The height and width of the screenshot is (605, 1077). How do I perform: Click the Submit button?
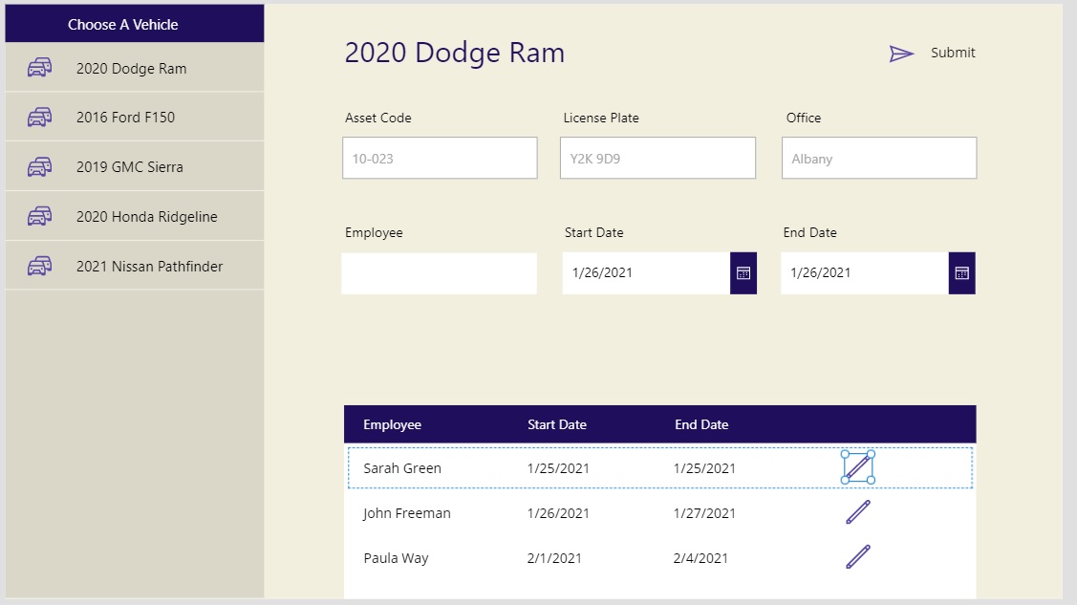953,53
